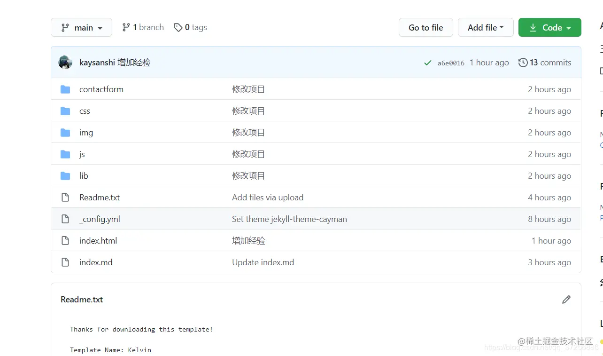Open 修改项目 commit message in img row

click(248, 133)
